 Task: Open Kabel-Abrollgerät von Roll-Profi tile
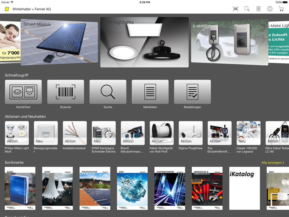point(162,133)
